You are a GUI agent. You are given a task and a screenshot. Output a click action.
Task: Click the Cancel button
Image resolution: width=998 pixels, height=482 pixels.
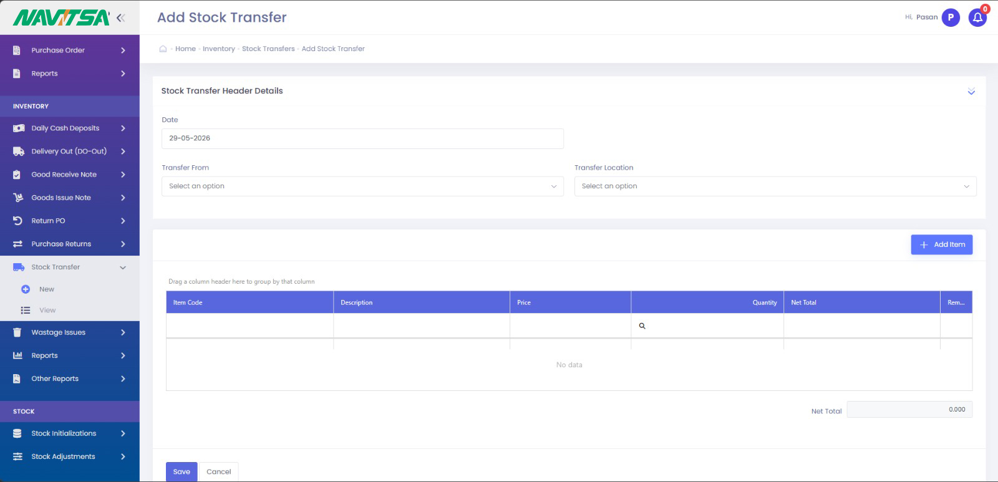coord(219,471)
